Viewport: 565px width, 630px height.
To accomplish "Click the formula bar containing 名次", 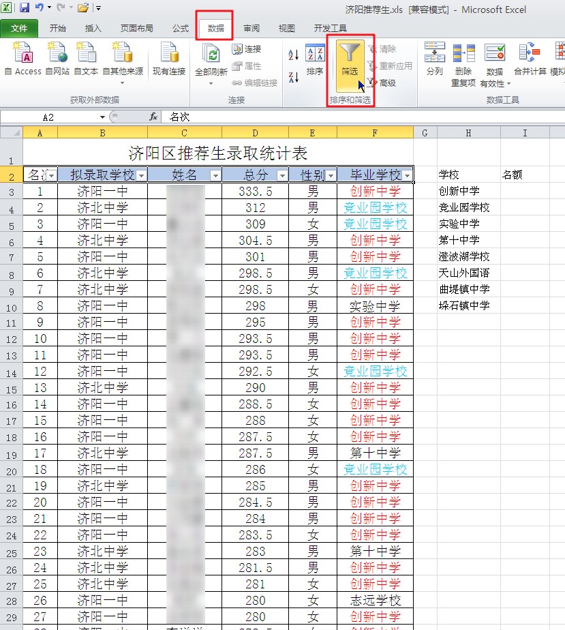I will pyautogui.click(x=363, y=117).
